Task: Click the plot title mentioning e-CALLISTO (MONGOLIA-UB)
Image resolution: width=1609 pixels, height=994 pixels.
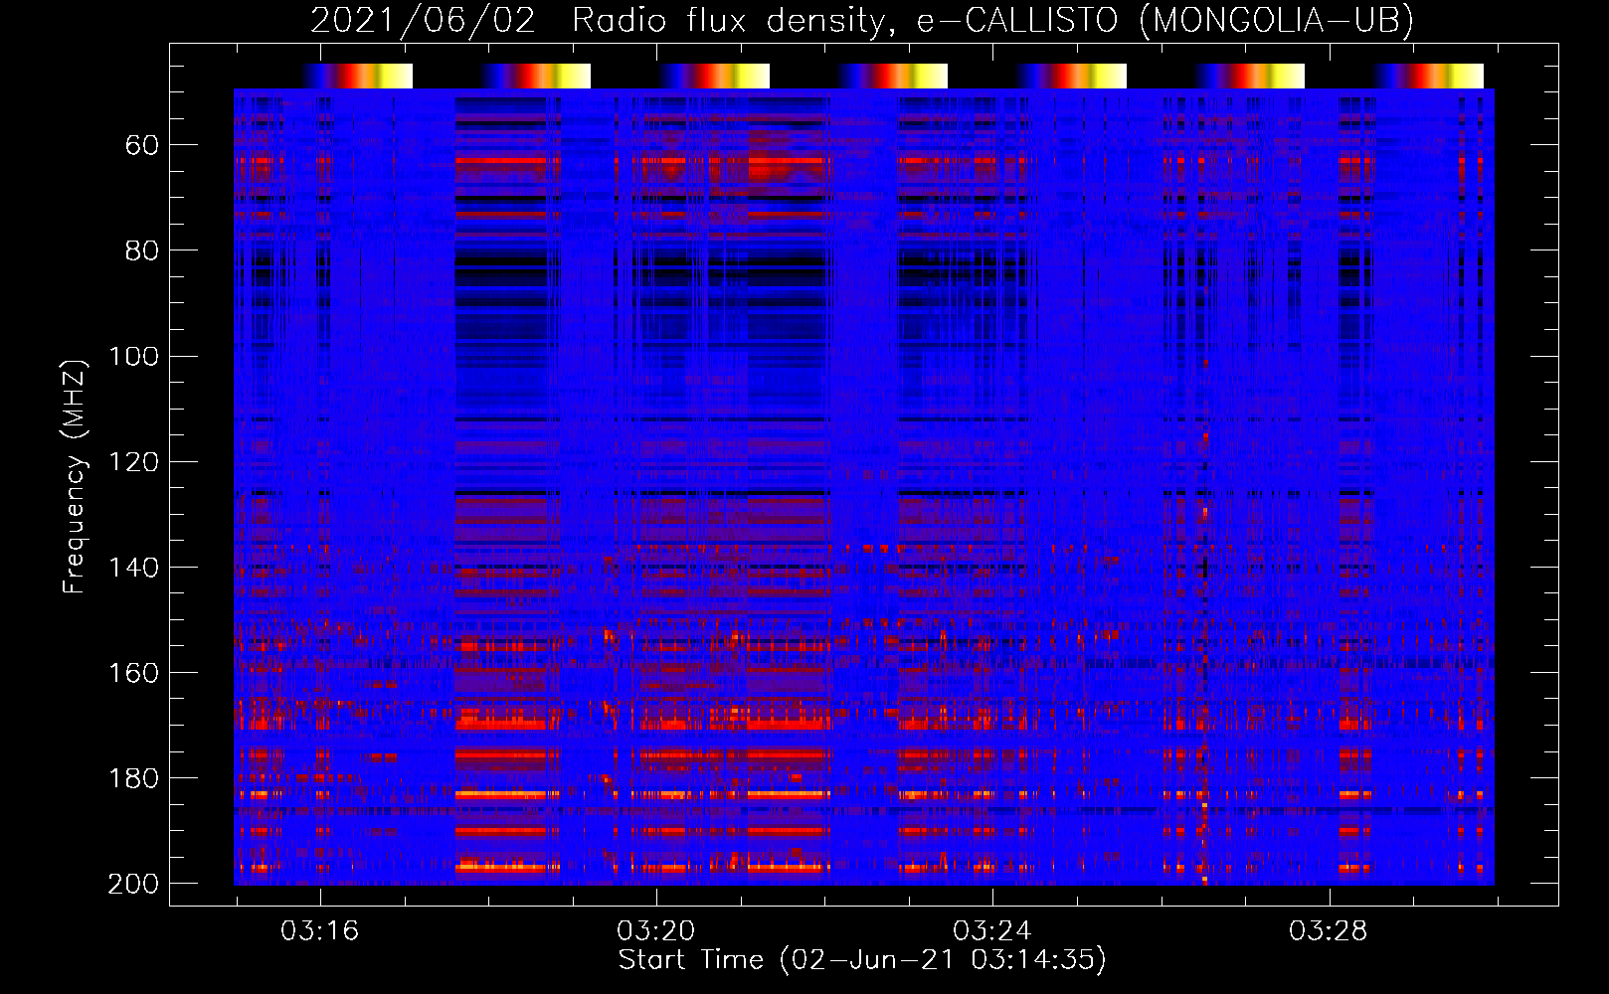Action: 861,20
